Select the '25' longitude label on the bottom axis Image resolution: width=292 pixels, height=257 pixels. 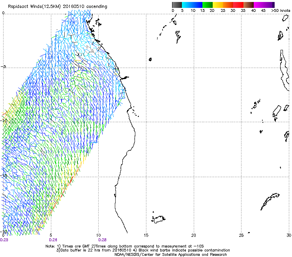(x=241, y=235)
